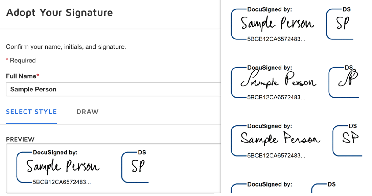Select the second cursive signature style
Viewport: 372px width, 196px height.
[x=278, y=81]
